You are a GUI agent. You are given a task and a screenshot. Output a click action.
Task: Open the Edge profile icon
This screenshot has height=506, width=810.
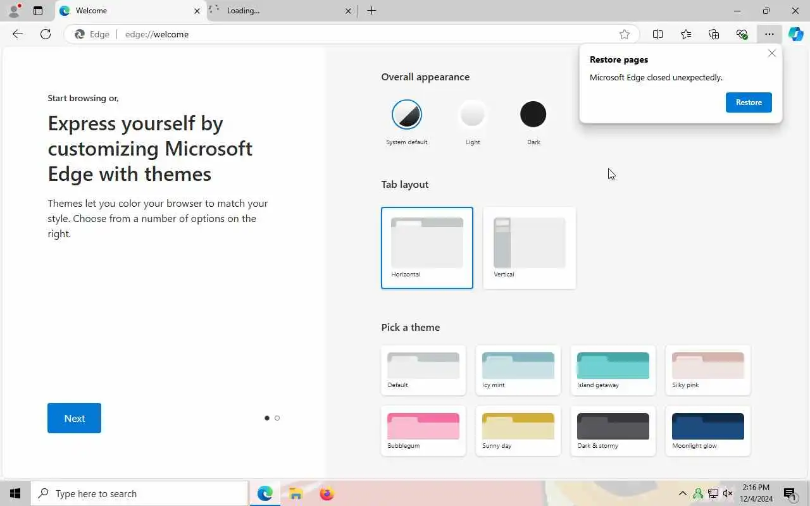pos(14,11)
